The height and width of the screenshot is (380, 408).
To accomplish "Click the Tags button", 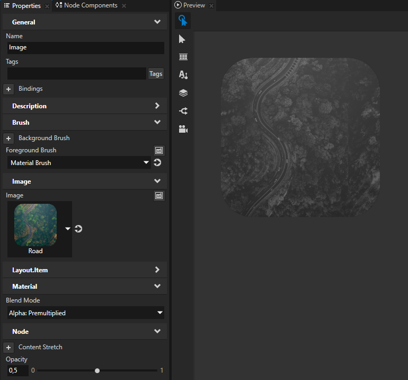I will click(156, 74).
